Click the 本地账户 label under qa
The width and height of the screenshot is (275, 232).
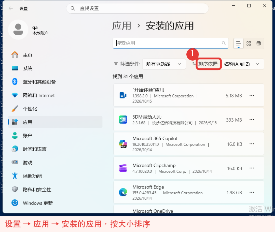40,33
